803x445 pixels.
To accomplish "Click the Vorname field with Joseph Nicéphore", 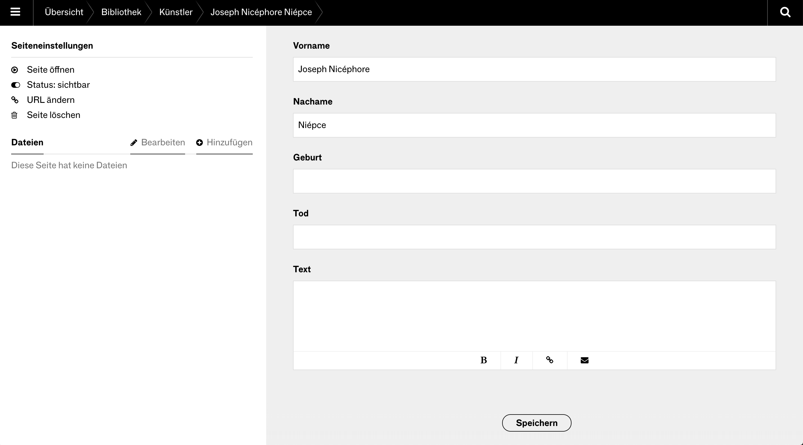I will pyautogui.click(x=534, y=69).
